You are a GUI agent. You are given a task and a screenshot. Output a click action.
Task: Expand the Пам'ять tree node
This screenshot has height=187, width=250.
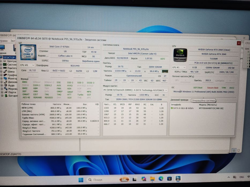pos(1,68)
